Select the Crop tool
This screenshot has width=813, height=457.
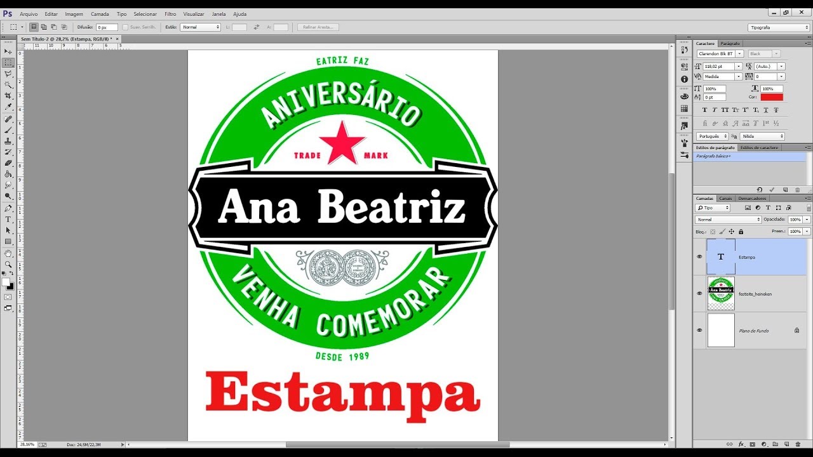tap(8, 96)
